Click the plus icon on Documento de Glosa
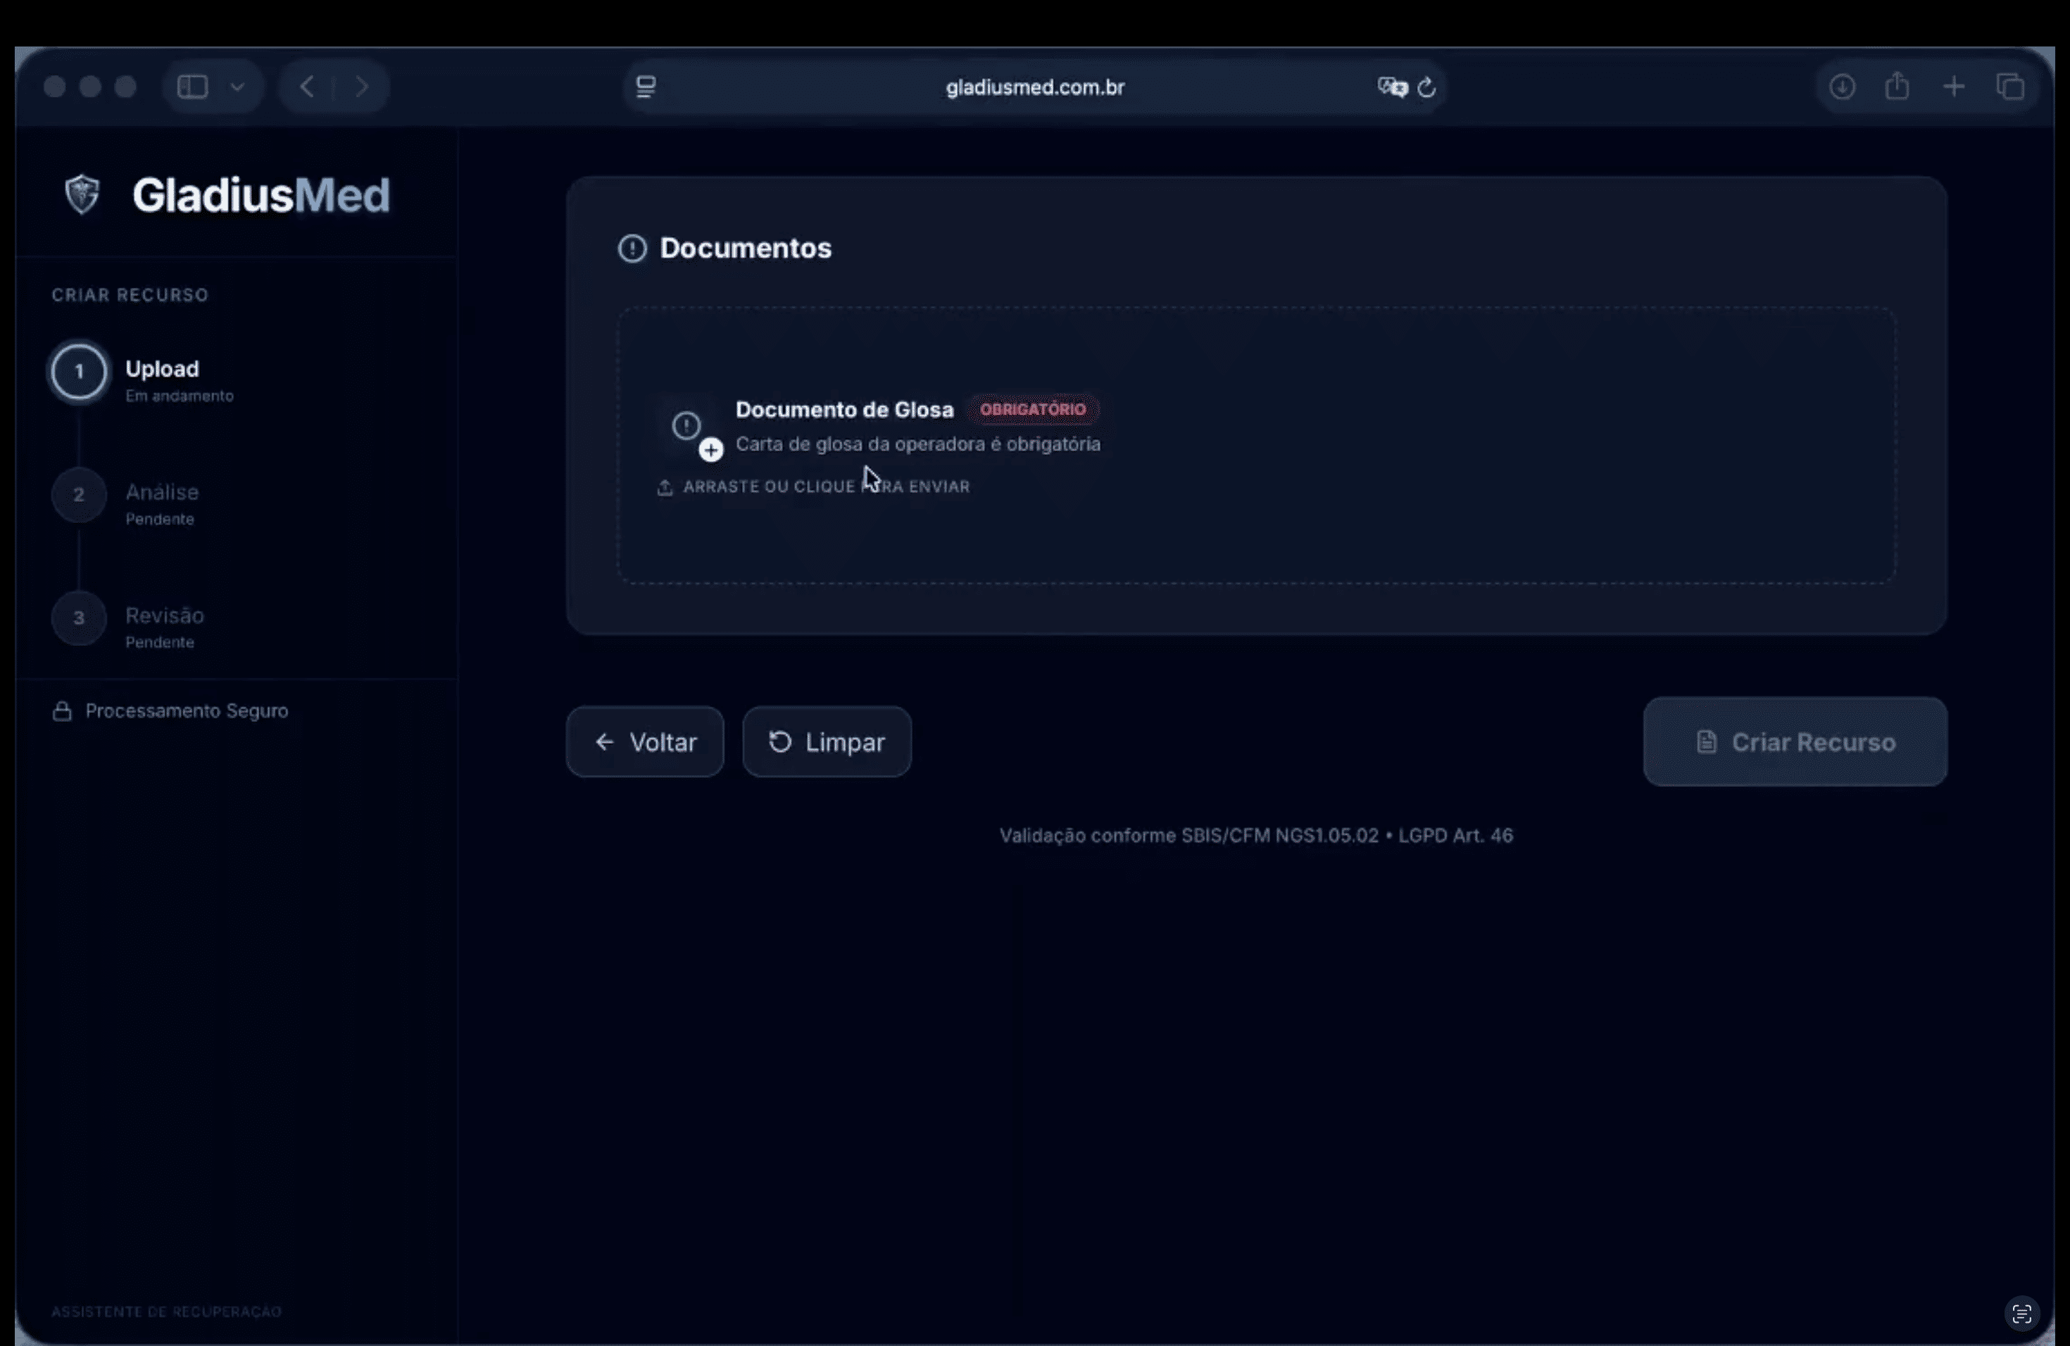2070x1346 pixels. 710,450
